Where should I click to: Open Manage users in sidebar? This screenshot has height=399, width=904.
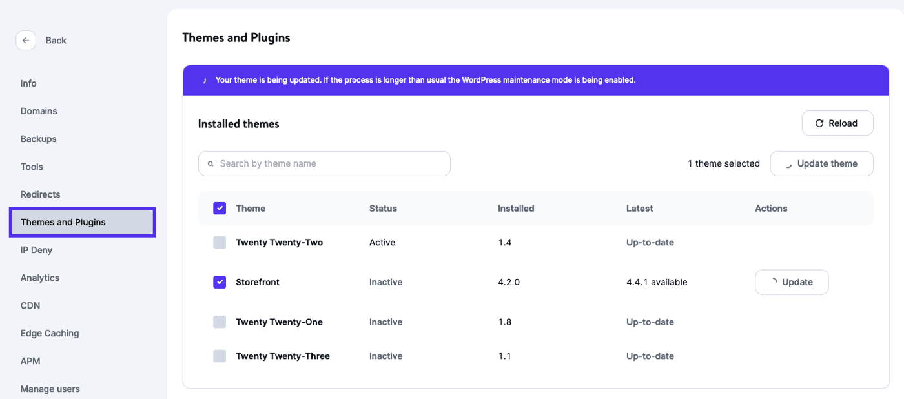(50, 389)
